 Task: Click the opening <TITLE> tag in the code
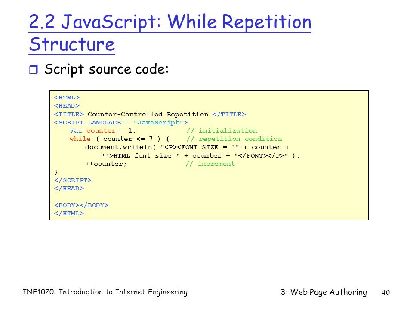[69, 114]
